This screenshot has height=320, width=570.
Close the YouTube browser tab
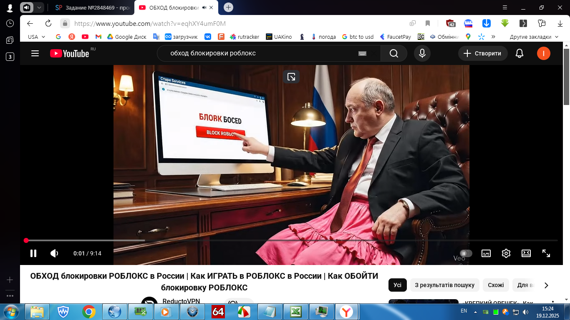pyautogui.click(x=212, y=7)
